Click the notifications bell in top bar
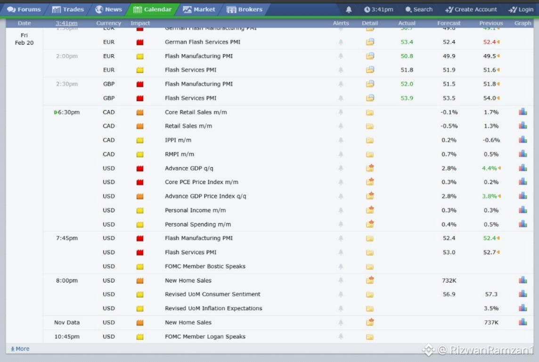 (x=349, y=9)
